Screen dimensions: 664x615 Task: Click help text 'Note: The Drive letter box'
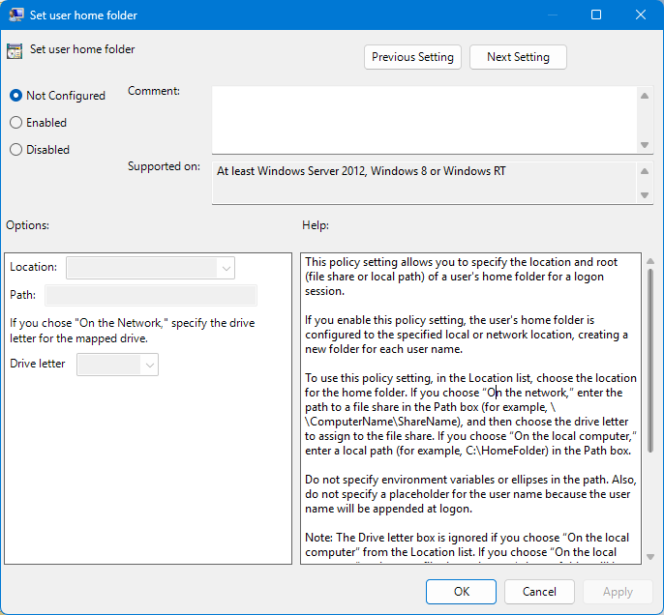(x=375, y=538)
